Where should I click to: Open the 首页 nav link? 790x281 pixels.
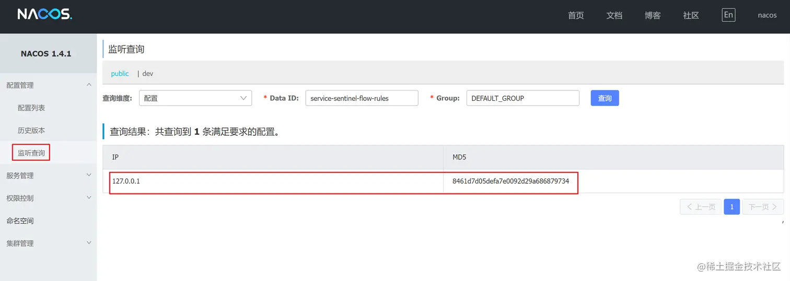click(x=576, y=16)
